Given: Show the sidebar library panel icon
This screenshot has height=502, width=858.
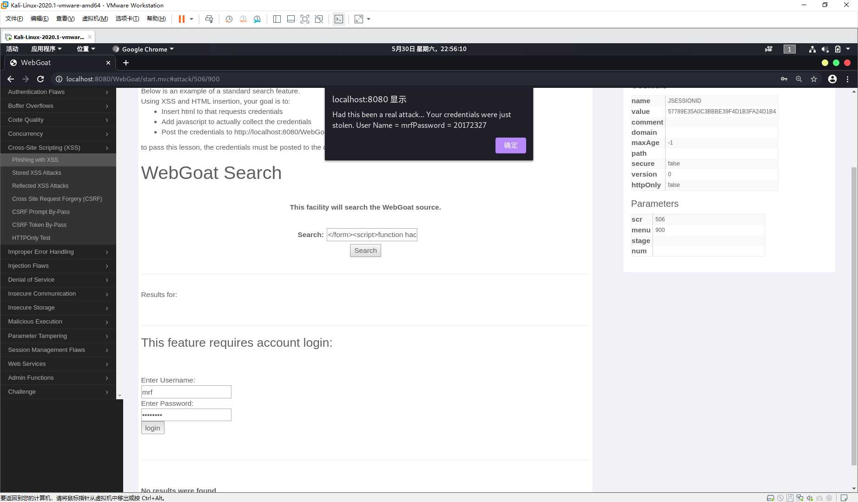Looking at the screenshot, I should point(277,19).
